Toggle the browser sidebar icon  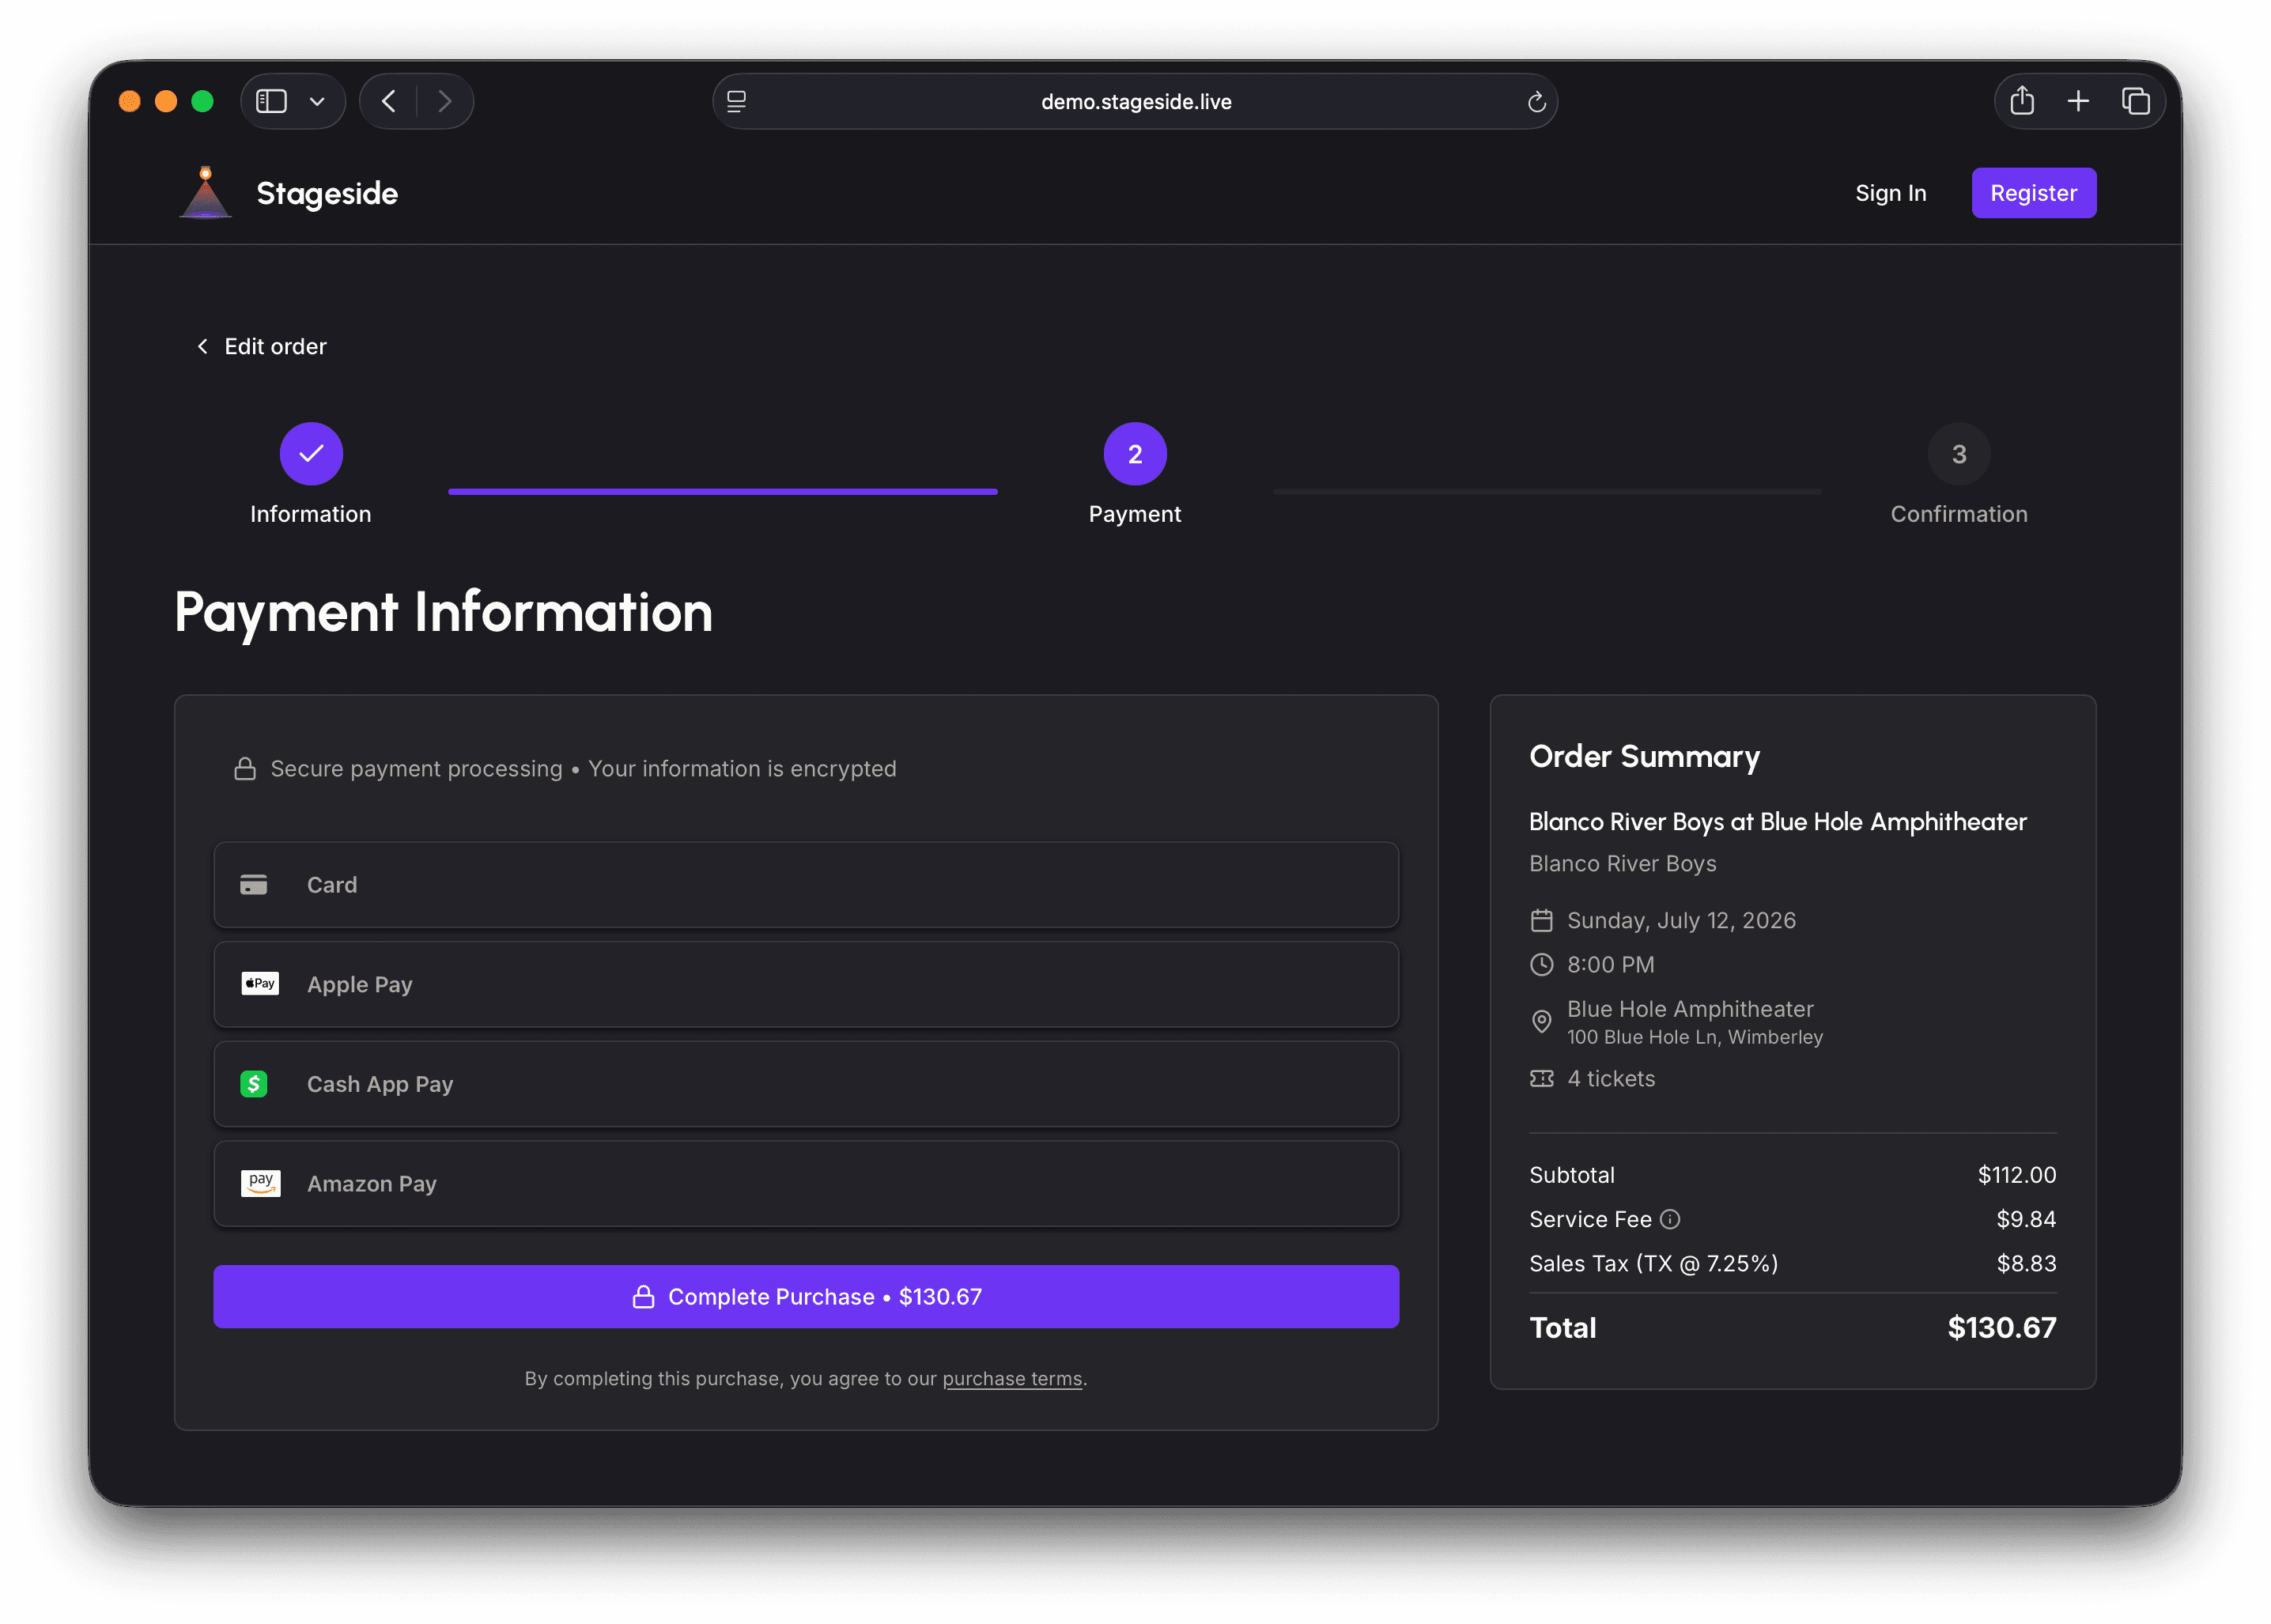point(271,101)
